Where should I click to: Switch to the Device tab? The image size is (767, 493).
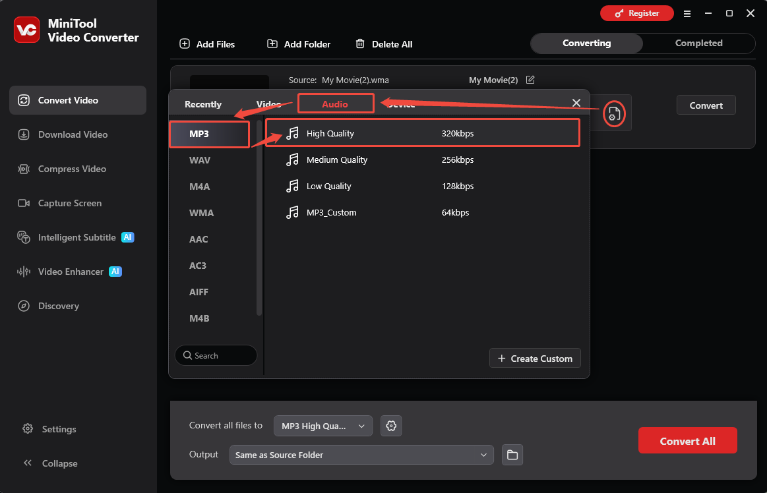[x=400, y=104]
